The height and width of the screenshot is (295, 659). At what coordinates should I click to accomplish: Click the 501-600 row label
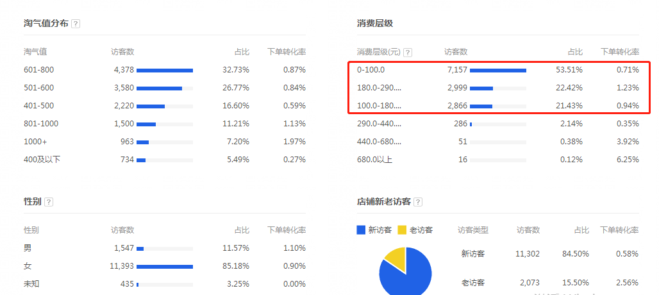click(x=38, y=88)
